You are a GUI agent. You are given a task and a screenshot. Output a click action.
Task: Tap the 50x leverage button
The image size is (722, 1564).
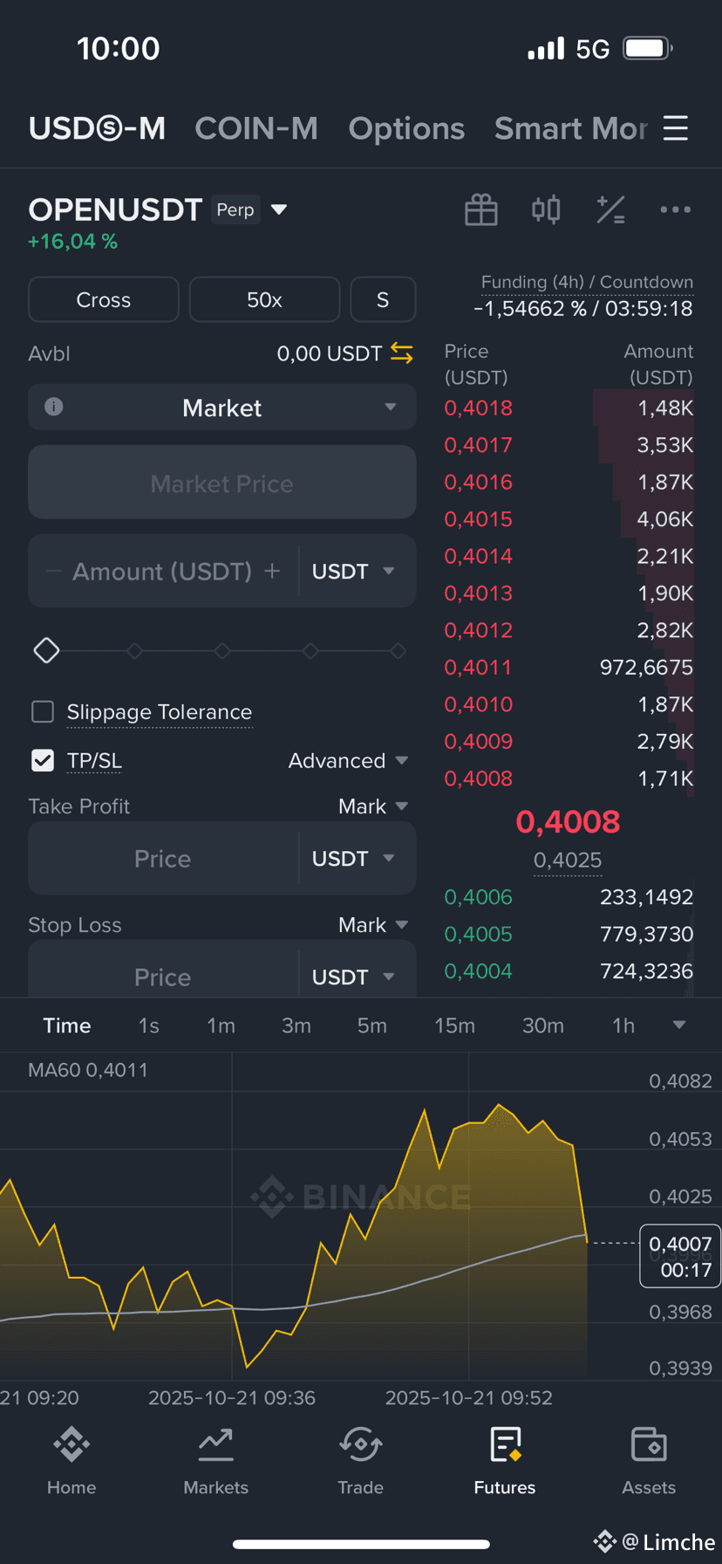[x=264, y=299]
